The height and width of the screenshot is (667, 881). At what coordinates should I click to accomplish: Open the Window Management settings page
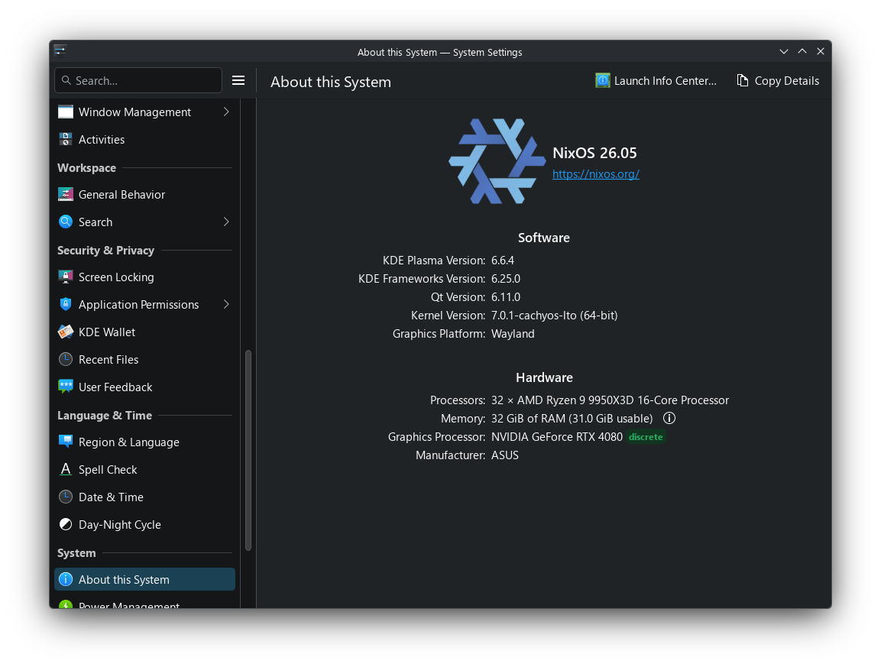pos(144,112)
